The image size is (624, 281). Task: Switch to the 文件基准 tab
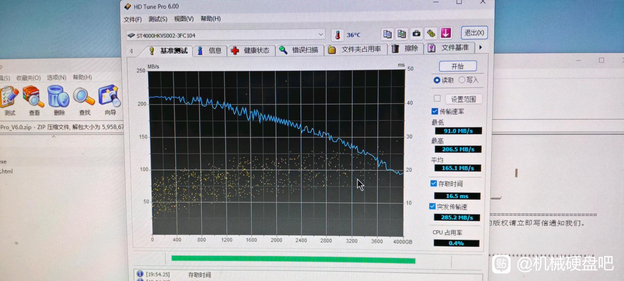pyautogui.click(x=450, y=48)
